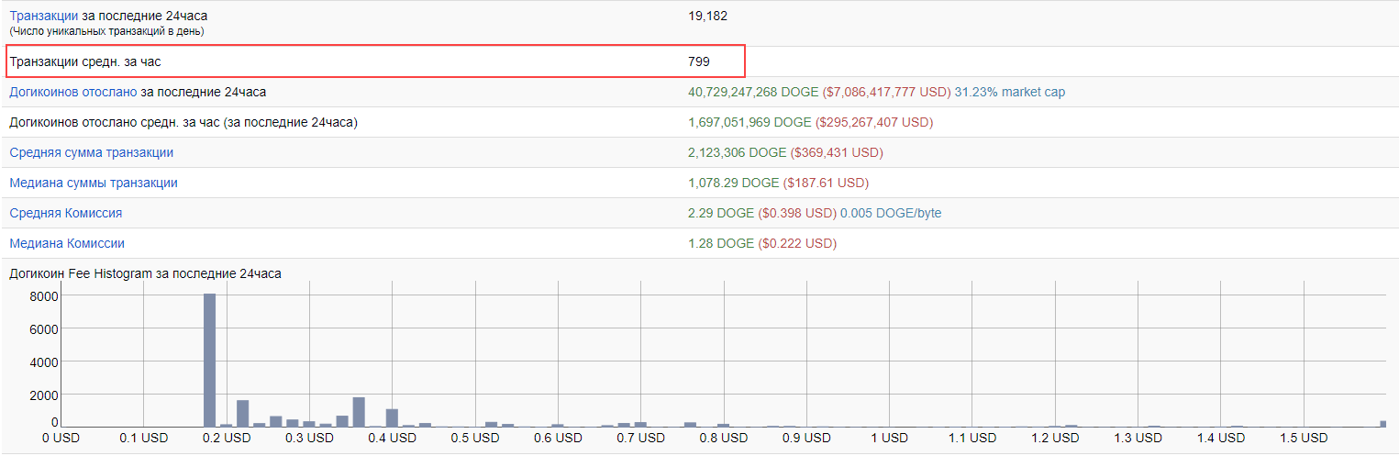The width and height of the screenshot is (1399, 456).
Task: Click the 1,697,051,969 DOGE hourly value
Action: click(x=749, y=122)
